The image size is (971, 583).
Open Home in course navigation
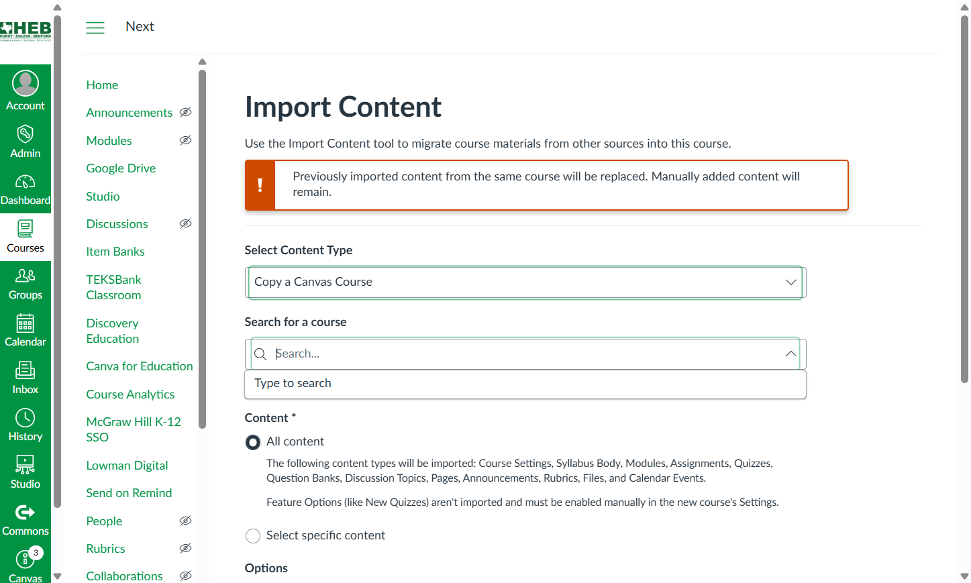pos(102,85)
